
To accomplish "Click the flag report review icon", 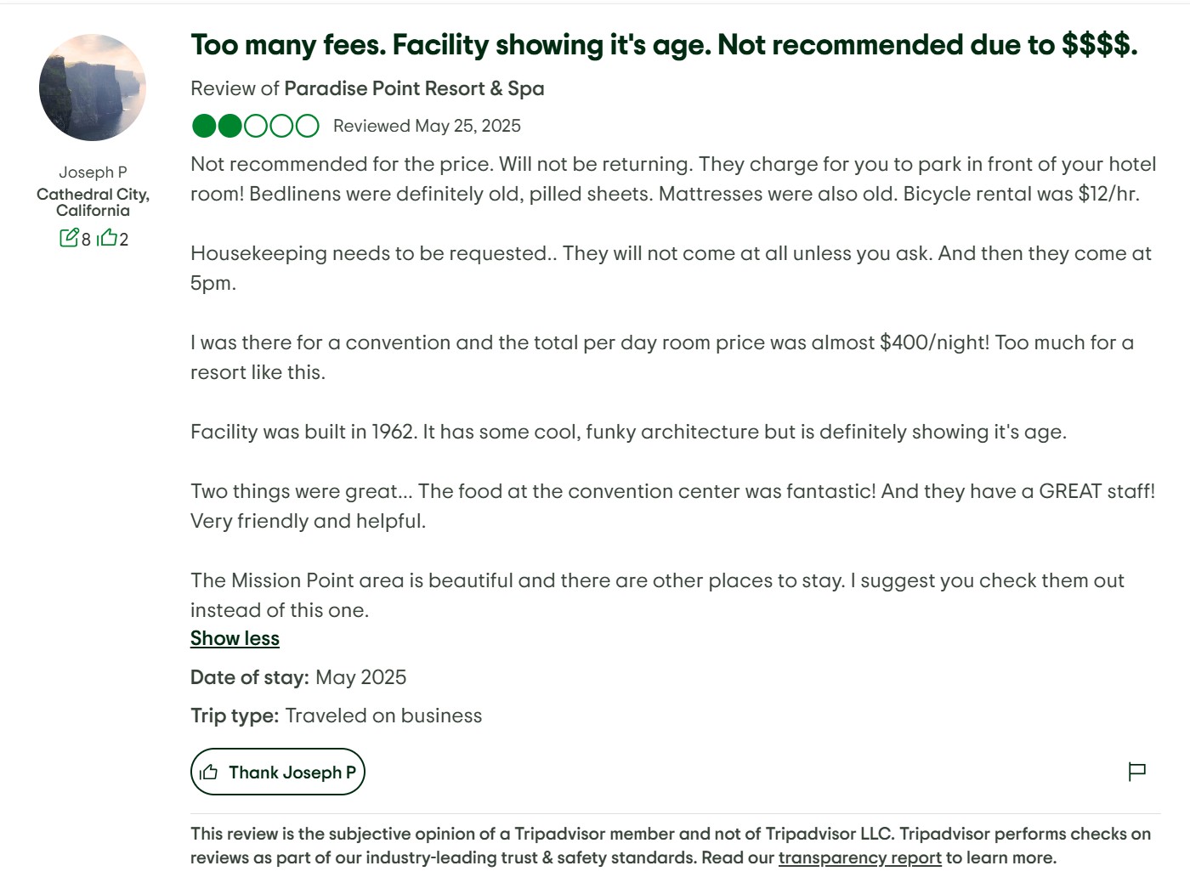I will pos(1136,772).
